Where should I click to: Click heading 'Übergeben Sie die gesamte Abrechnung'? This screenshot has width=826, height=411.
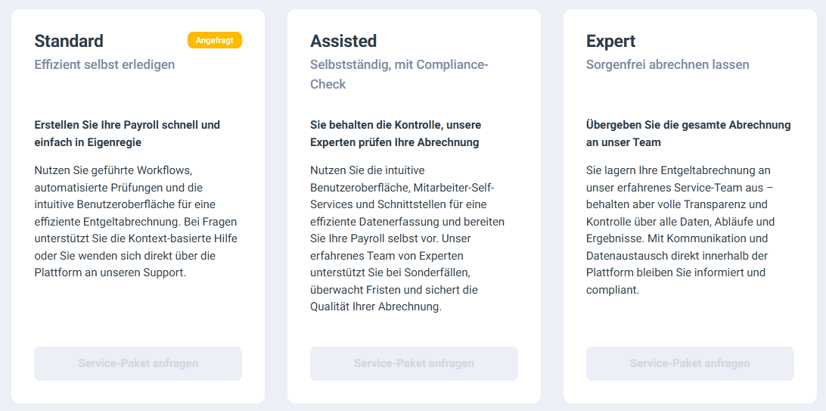tap(688, 125)
